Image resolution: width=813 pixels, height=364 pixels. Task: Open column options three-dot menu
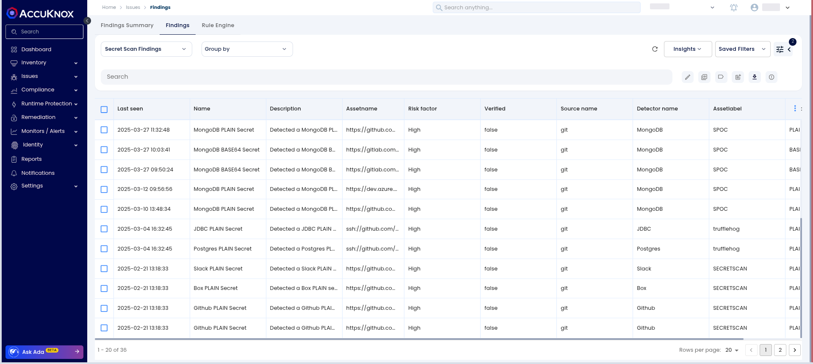coord(795,109)
